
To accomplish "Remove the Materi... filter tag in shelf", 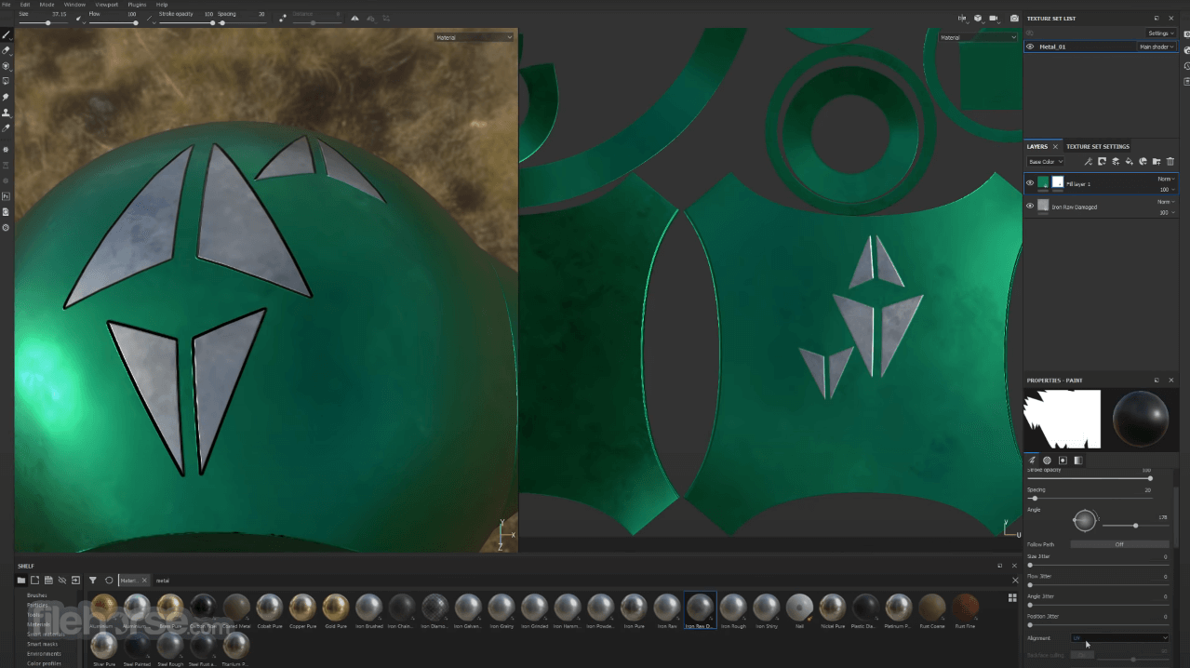I will pos(144,581).
